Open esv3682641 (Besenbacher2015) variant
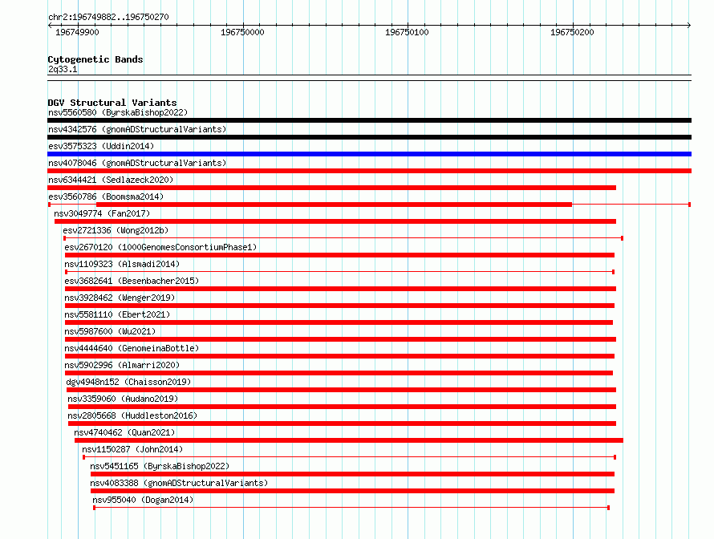Viewport: 714px width, 539px height. click(x=132, y=281)
